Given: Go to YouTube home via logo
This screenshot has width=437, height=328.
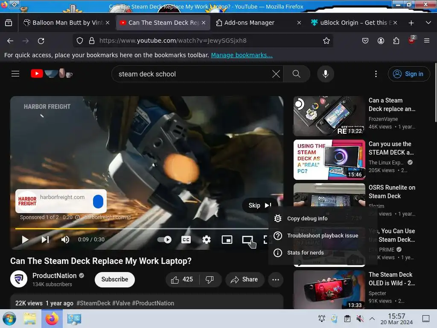Looking at the screenshot, I should [x=52, y=73].
